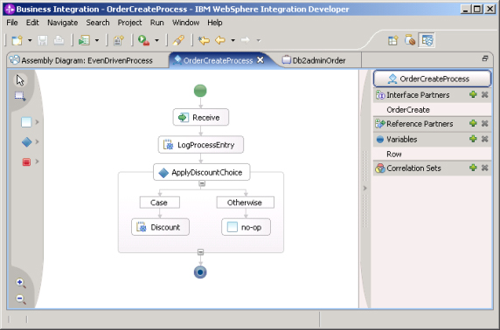Click the Save toolbar icon
The width and height of the screenshot is (500, 330).
tap(43, 40)
